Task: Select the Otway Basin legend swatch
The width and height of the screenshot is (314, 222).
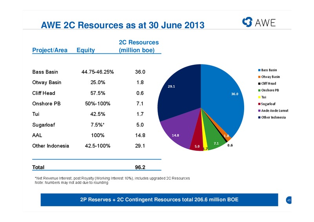Action: click(259, 77)
